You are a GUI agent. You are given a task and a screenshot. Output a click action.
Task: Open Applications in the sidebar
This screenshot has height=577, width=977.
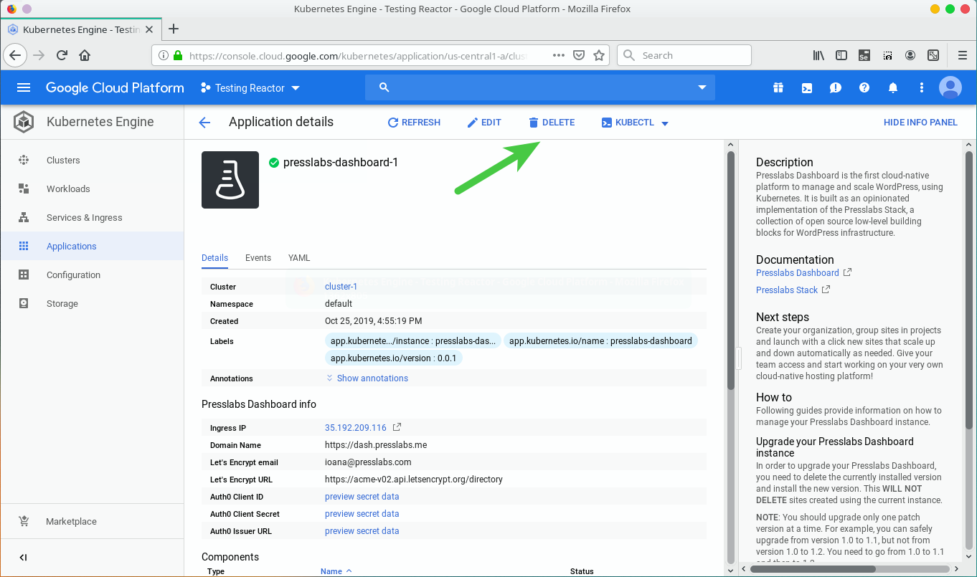[92, 246]
